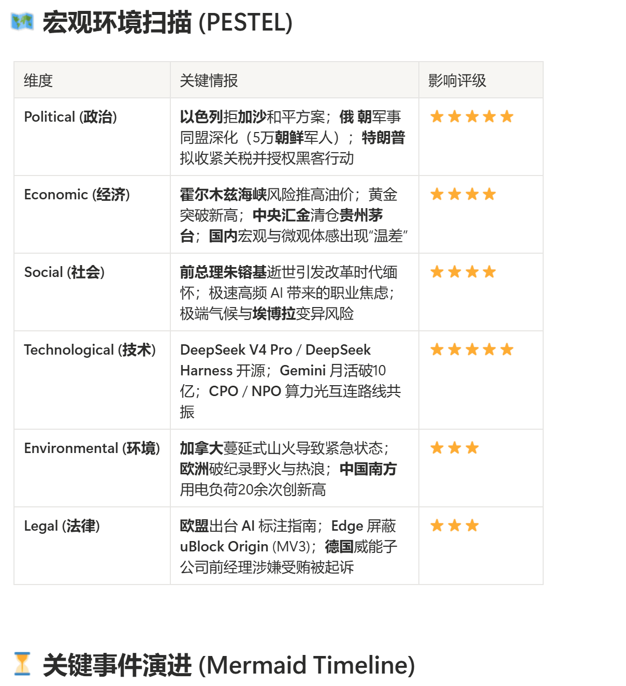Click the Legal (法律) cell
Viewport: 626px width, 686px height.
pos(92,546)
